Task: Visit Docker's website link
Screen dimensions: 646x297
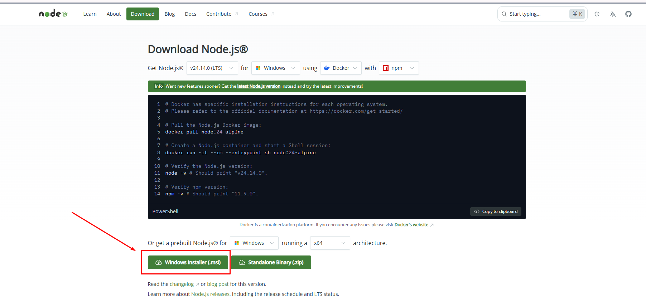Action: coord(411,225)
